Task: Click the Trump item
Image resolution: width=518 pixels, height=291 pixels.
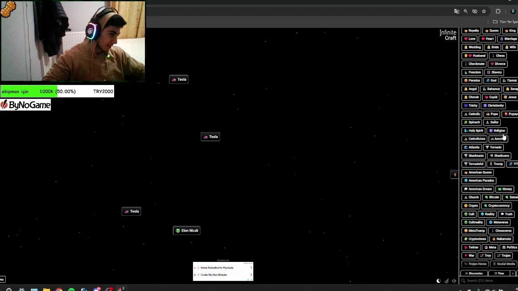Action: click(x=496, y=164)
